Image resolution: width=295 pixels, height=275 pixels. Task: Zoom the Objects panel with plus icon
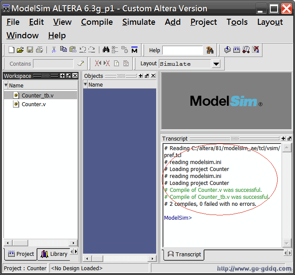click(141, 76)
